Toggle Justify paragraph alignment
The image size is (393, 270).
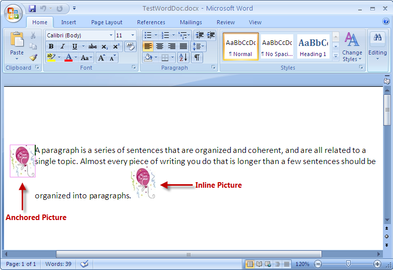click(x=183, y=46)
